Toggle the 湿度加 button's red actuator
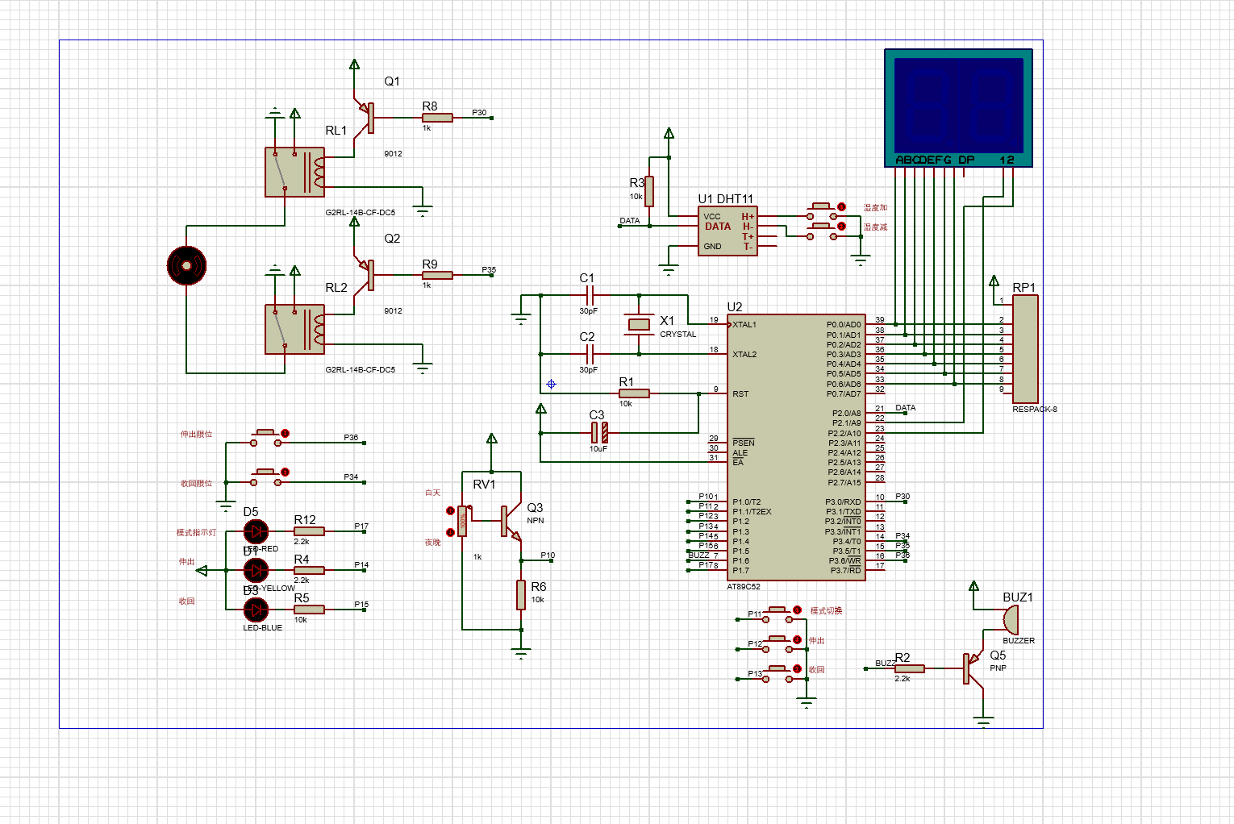The image size is (1234, 824). point(841,207)
